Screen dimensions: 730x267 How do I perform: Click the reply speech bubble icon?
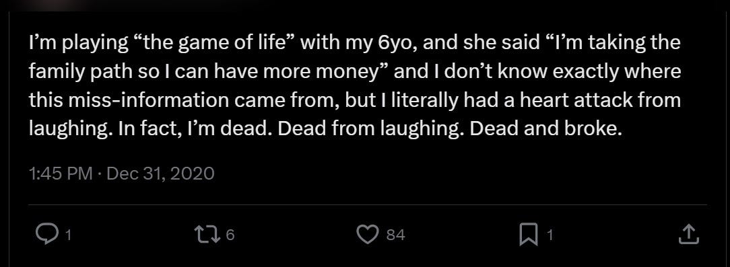(x=46, y=235)
